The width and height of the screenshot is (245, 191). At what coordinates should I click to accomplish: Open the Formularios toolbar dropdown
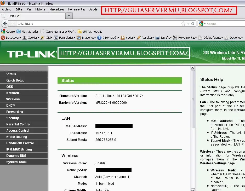[x=64, y=38]
